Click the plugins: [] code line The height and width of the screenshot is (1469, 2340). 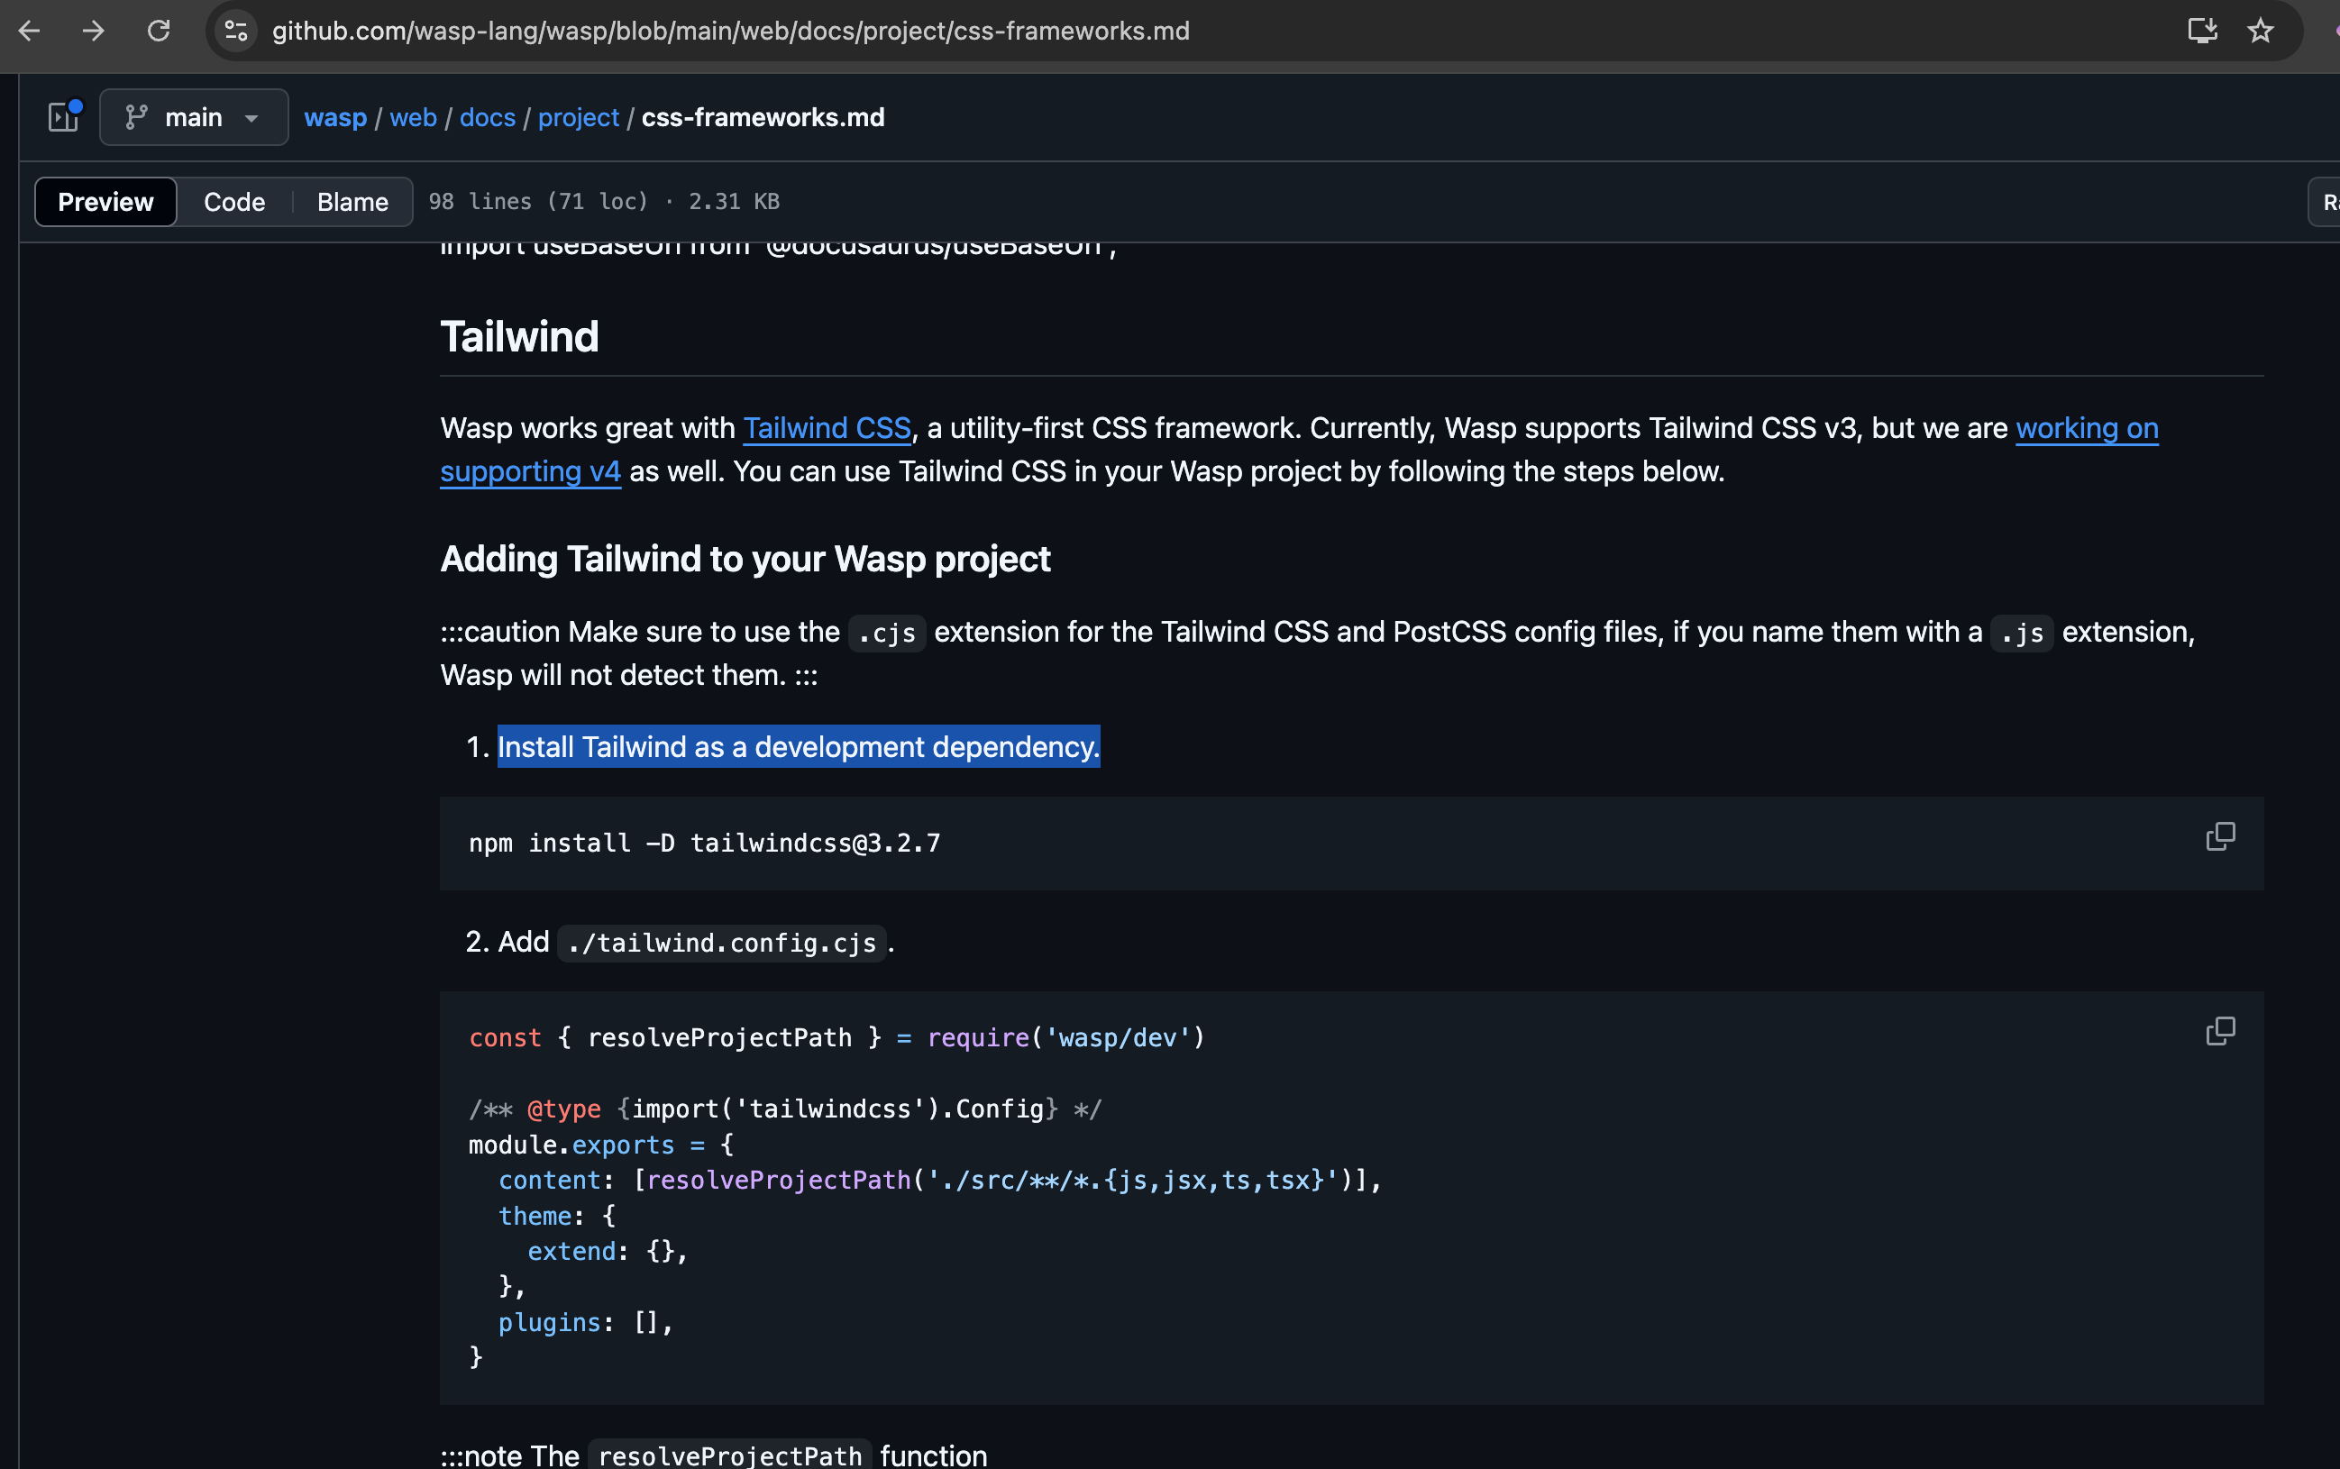point(585,1323)
